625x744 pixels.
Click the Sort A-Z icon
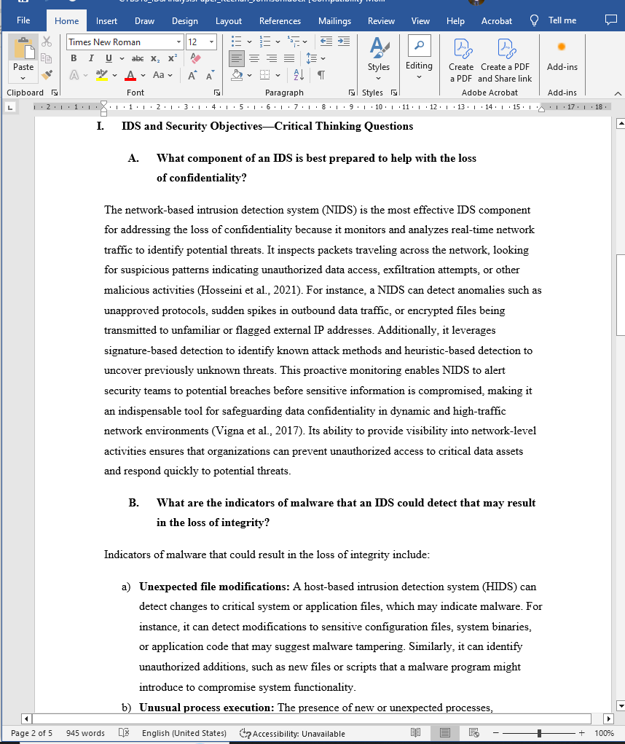tap(299, 75)
